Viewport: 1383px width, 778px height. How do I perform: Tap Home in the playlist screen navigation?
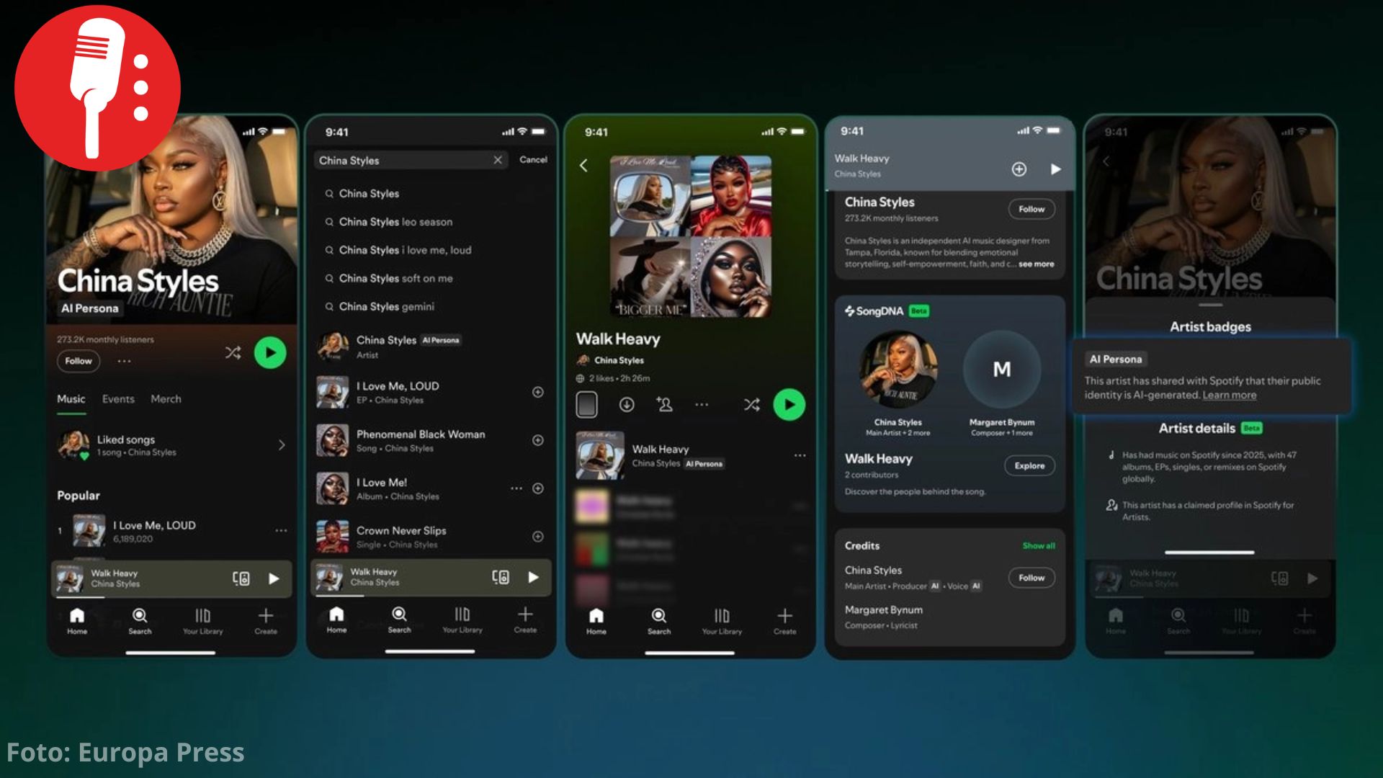tap(596, 622)
